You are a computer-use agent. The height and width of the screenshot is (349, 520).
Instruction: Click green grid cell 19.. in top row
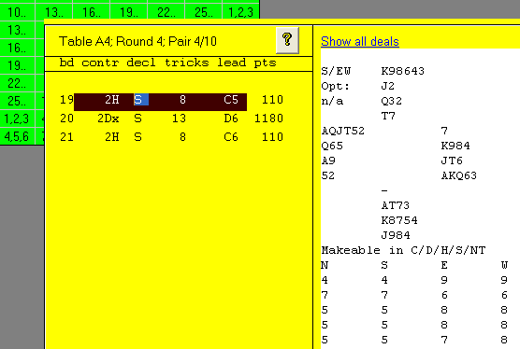[129, 12]
